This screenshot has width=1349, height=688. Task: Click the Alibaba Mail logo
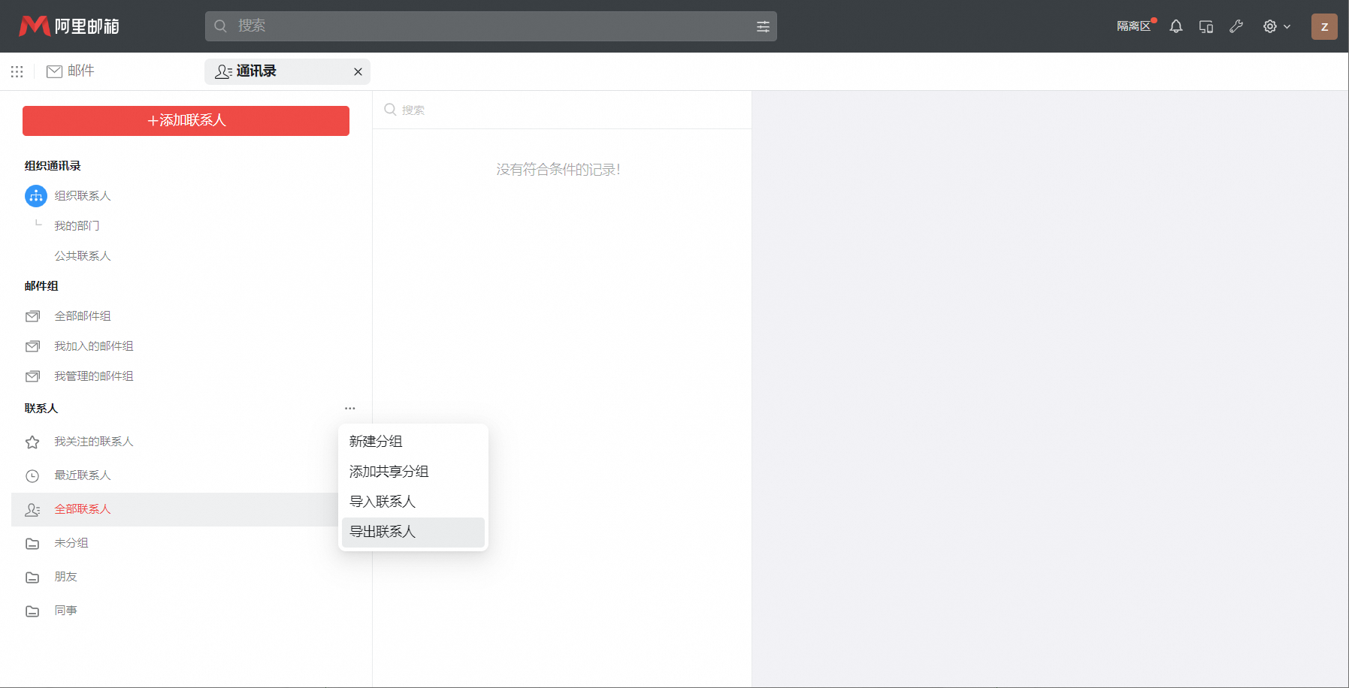69,26
